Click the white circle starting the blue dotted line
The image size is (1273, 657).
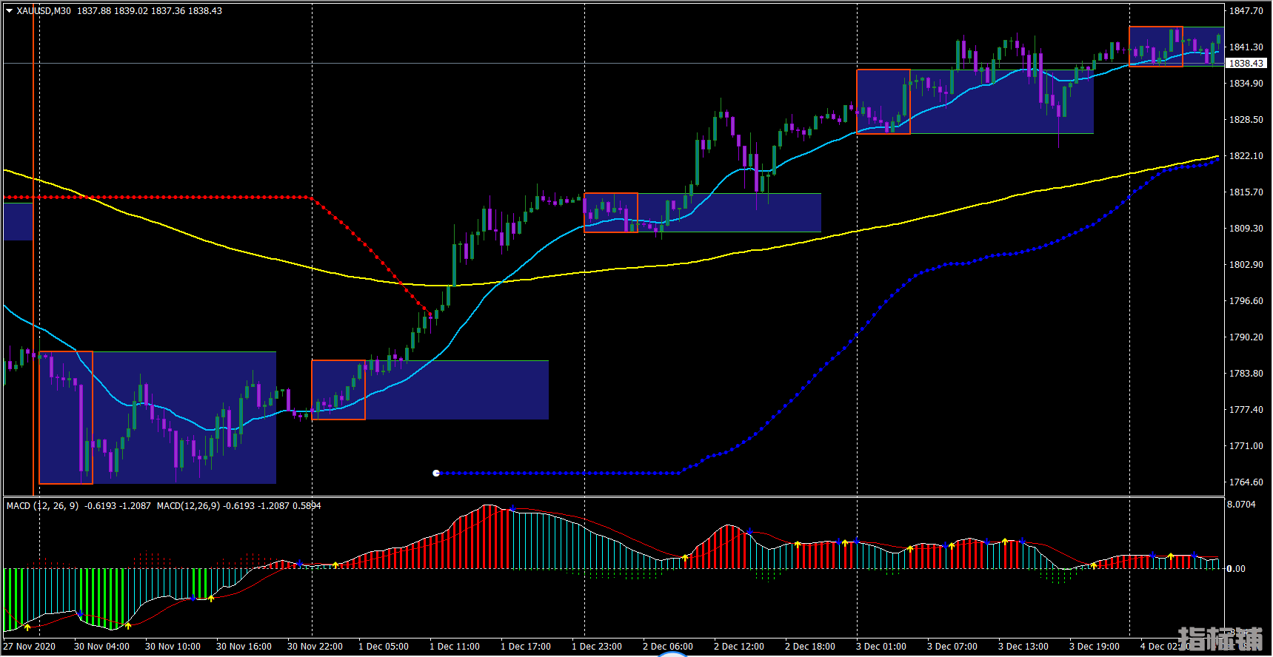436,473
